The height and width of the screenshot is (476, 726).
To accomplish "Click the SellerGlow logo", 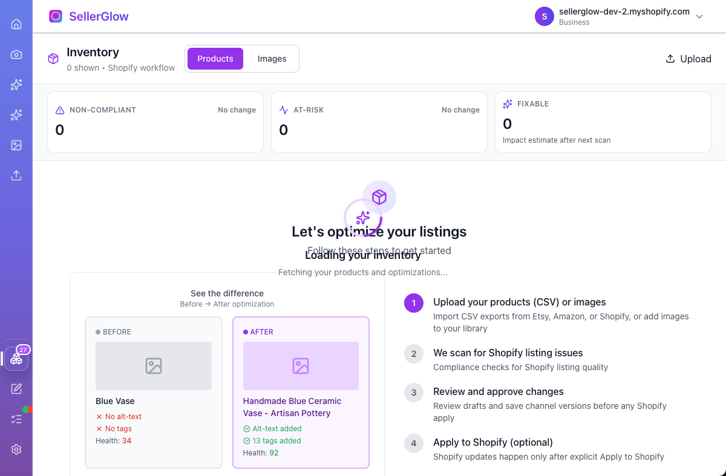I will (x=89, y=16).
